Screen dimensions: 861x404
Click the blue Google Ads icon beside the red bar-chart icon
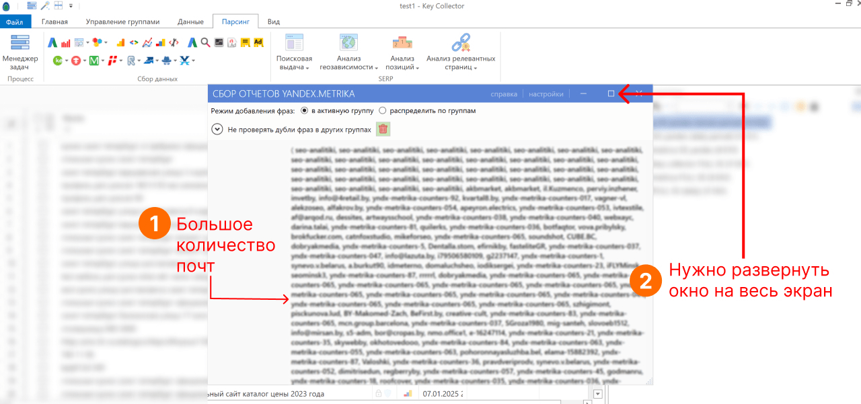coord(52,42)
